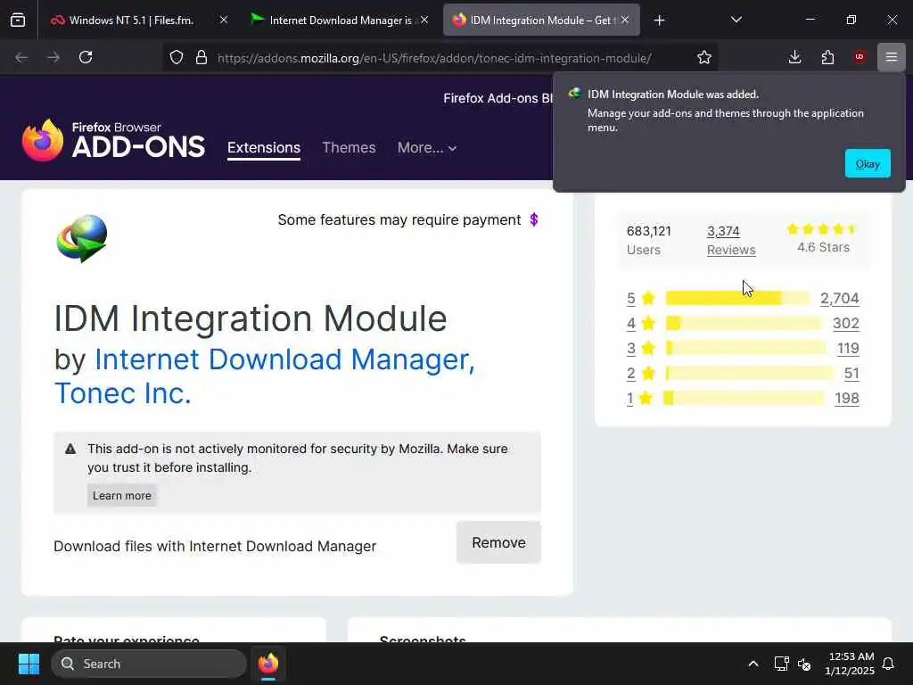Screen dimensions: 913x685
Task: Open a new tab with plus button
Action: tap(659, 21)
